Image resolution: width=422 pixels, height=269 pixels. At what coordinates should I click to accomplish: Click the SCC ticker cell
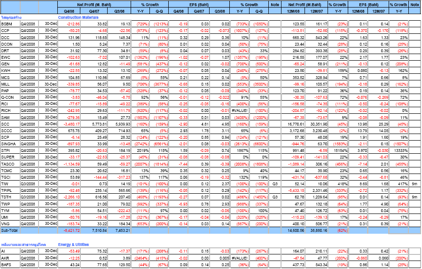[10, 124]
